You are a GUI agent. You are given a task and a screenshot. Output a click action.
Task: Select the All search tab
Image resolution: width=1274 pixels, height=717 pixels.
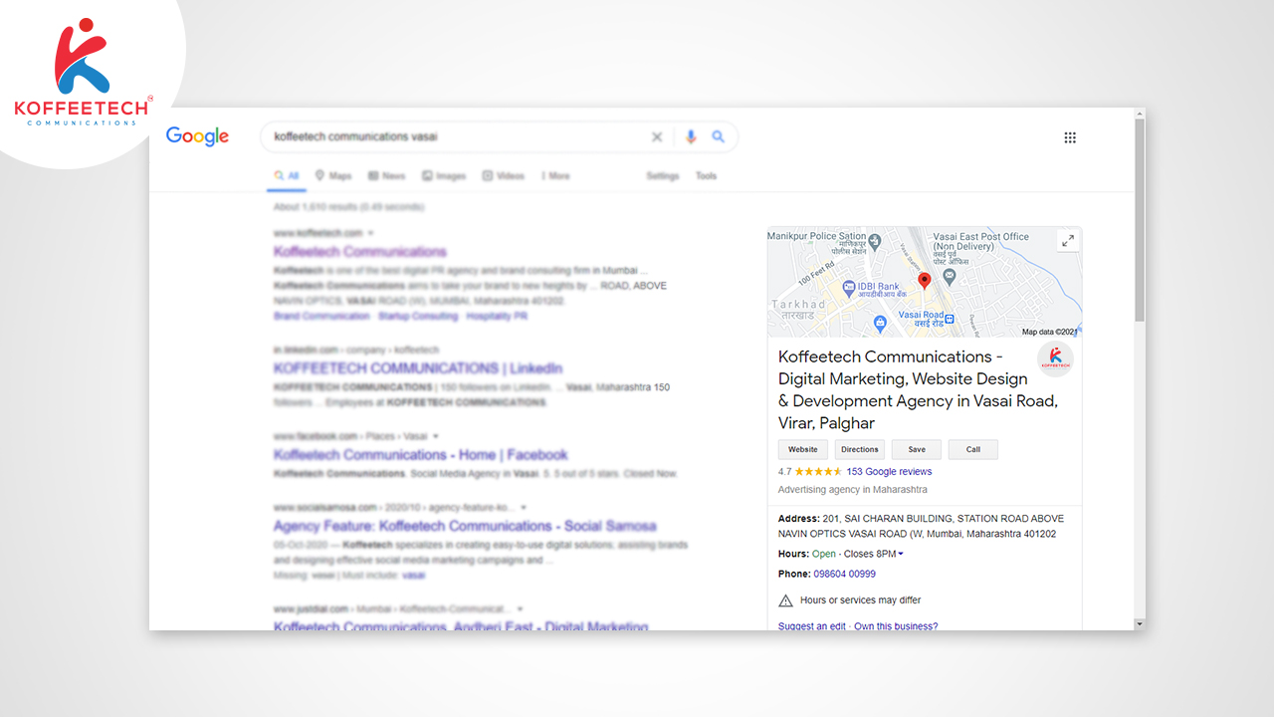(x=287, y=176)
